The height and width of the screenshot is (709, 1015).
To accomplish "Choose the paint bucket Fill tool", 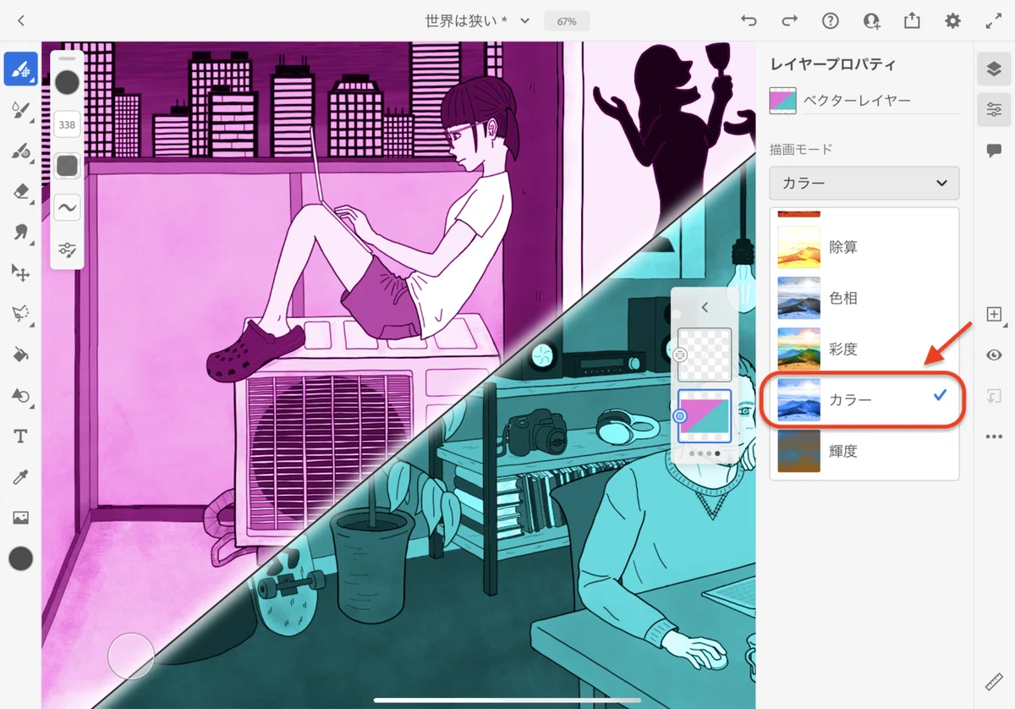I will [x=20, y=354].
